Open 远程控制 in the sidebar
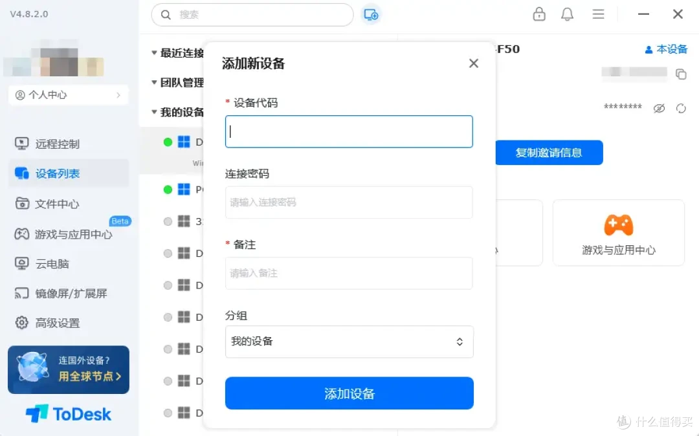The width and height of the screenshot is (699, 436). click(x=68, y=144)
